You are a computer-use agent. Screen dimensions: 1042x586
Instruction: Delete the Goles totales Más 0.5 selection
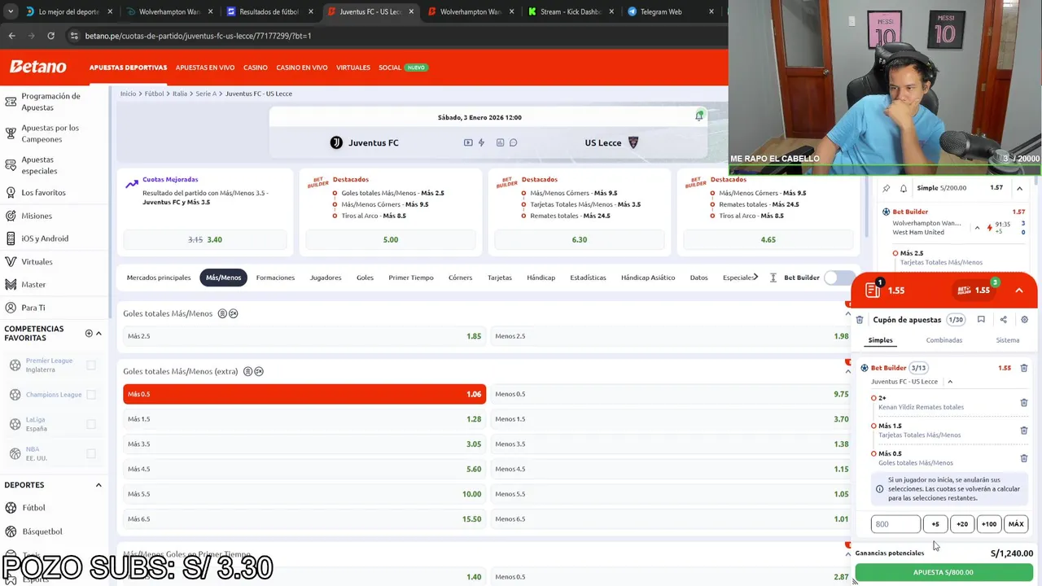(1023, 458)
